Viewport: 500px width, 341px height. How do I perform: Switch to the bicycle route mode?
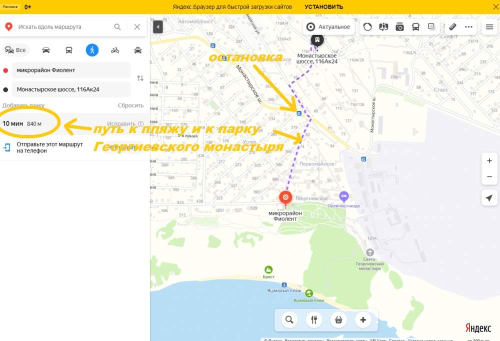coord(115,50)
